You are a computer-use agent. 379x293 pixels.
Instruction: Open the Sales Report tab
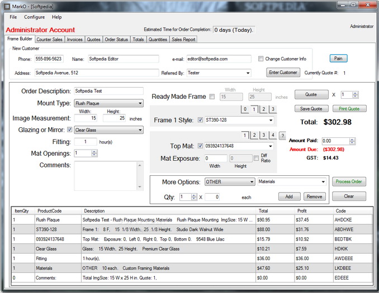[x=183, y=40]
